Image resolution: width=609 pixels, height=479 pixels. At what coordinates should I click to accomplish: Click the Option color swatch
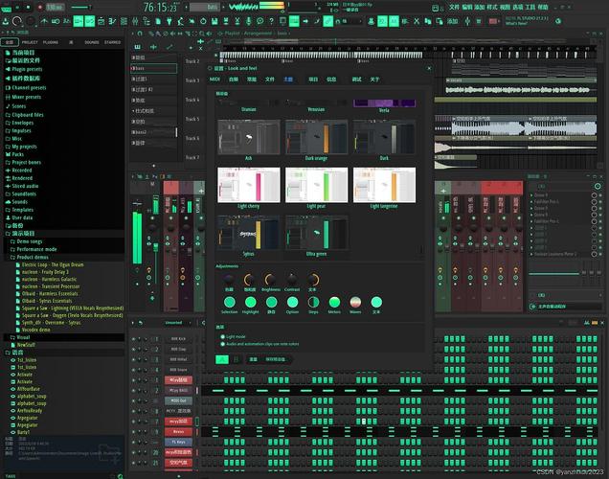tap(292, 302)
